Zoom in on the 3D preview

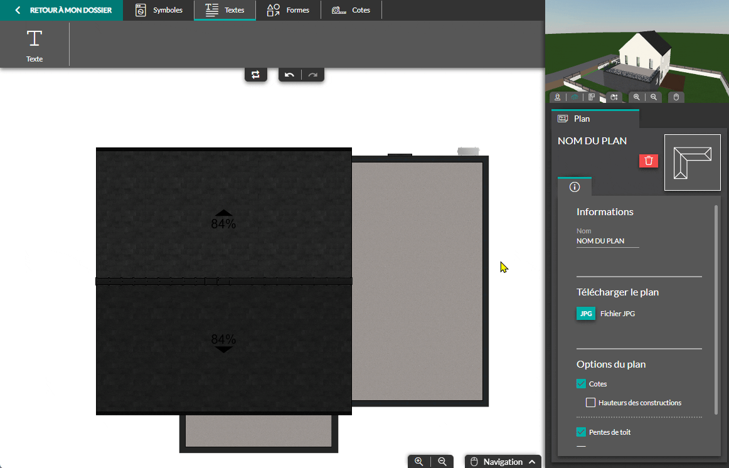point(637,97)
